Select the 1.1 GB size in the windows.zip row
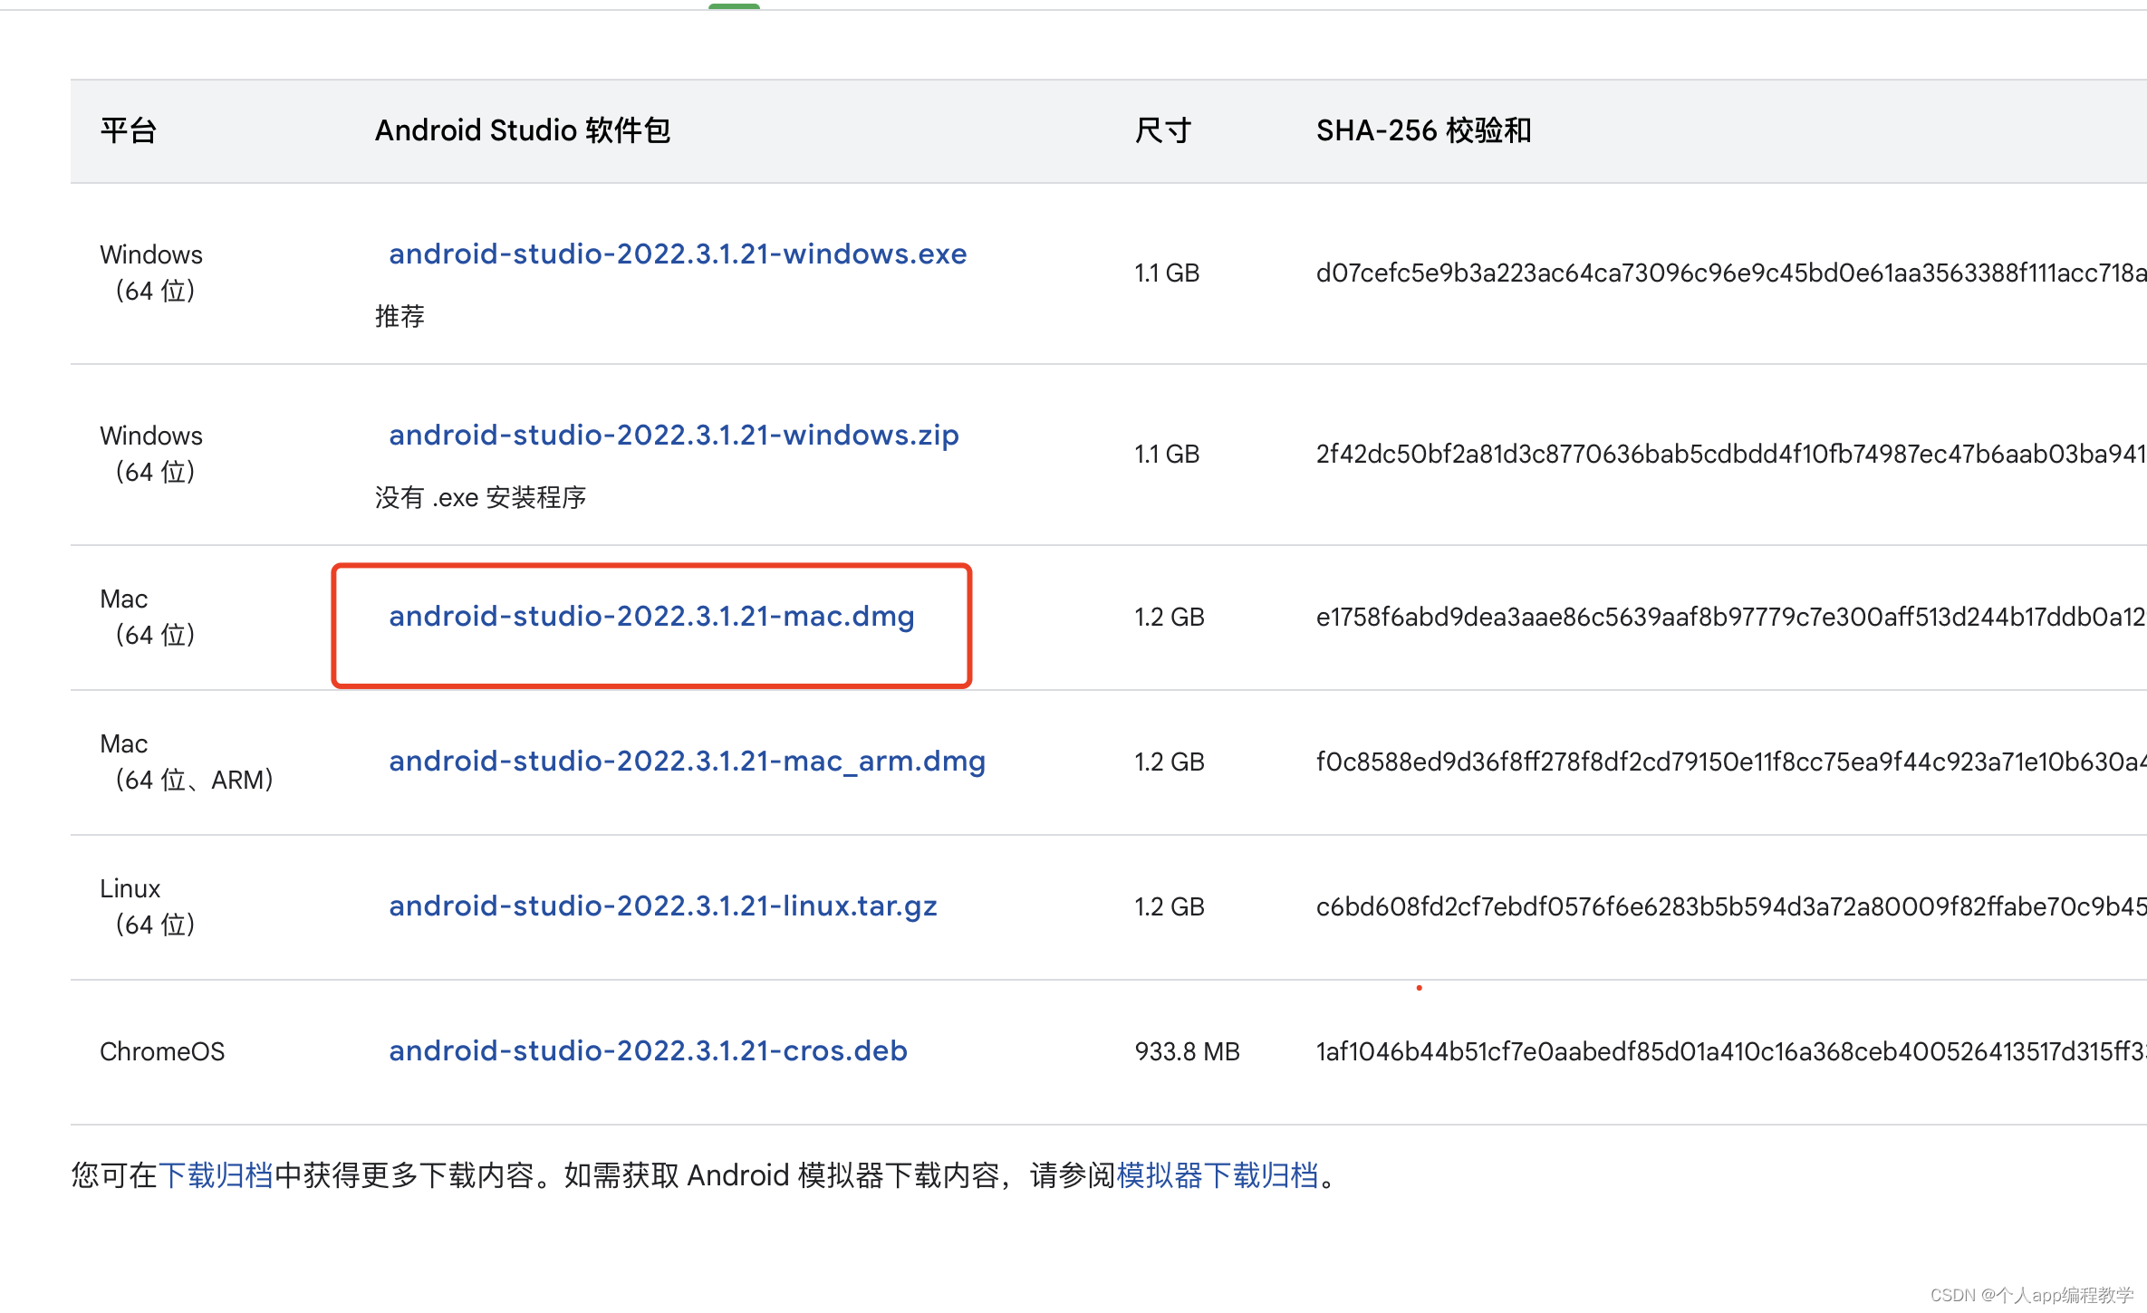The height and width of the screenshot is (1313, 2147). coord(1167,454)
